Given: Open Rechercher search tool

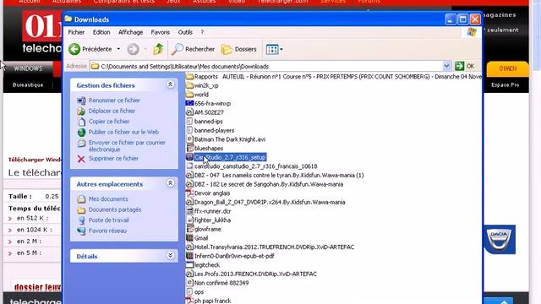Looking at the screenshot, I should click(x=194, y=49).
